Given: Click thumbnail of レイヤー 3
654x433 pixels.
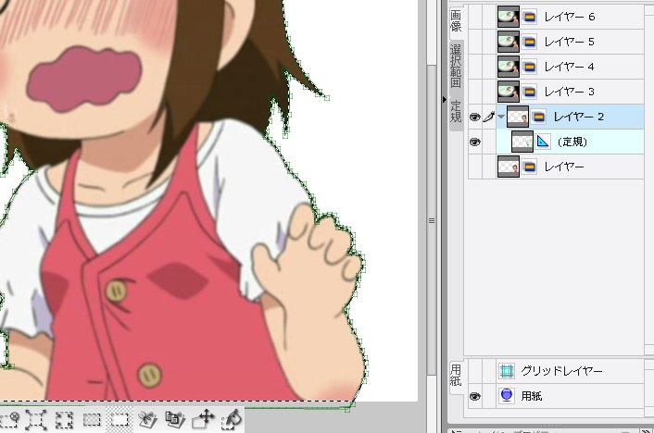Looking at the screenshot, I should [509, 93].
